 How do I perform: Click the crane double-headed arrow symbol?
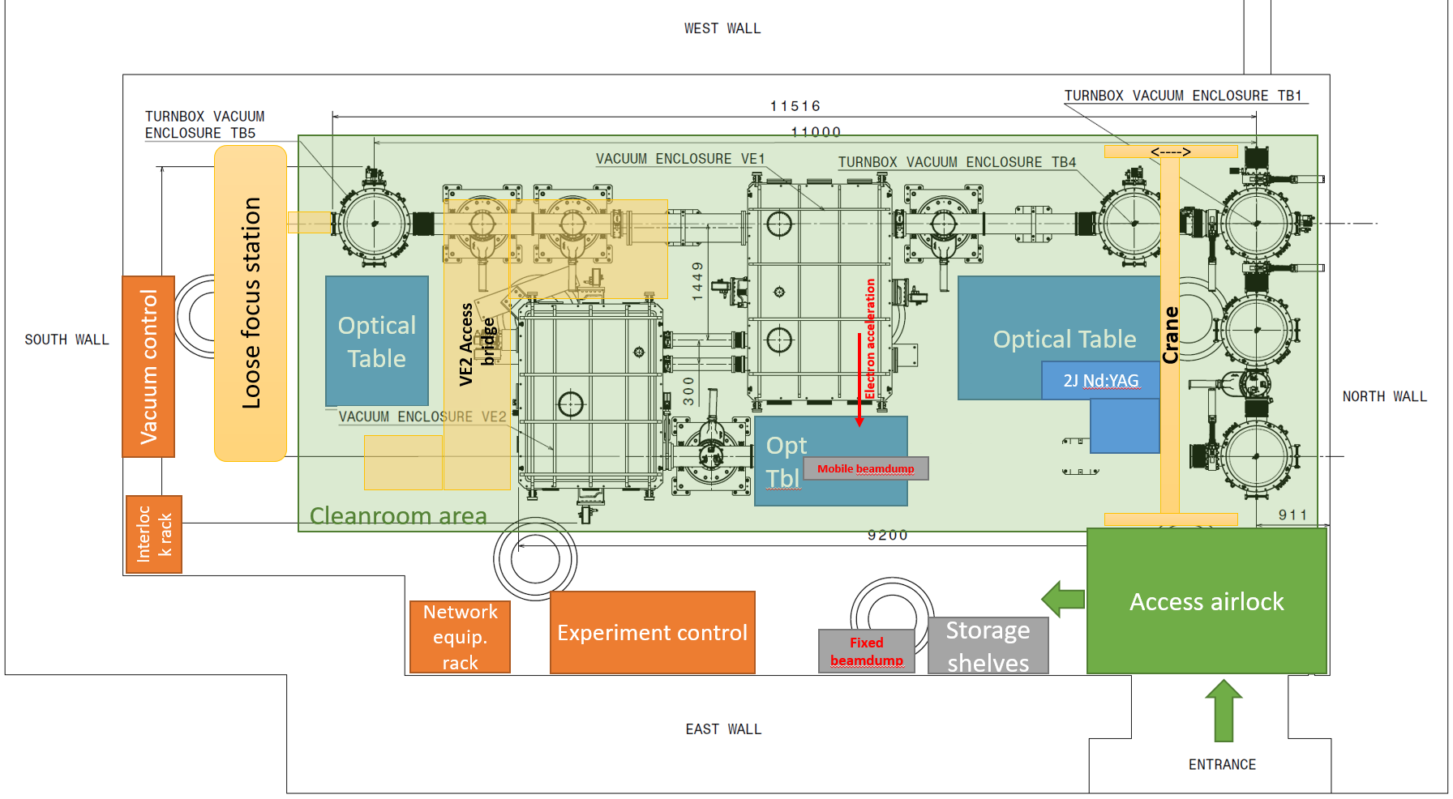coord(1170,152)
